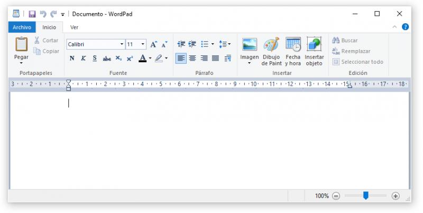The image size is (423, 213).
Task: Justify the paragraph text
Action: (215, 58)
